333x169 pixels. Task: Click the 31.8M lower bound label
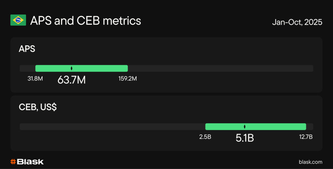tap(35, 78)
